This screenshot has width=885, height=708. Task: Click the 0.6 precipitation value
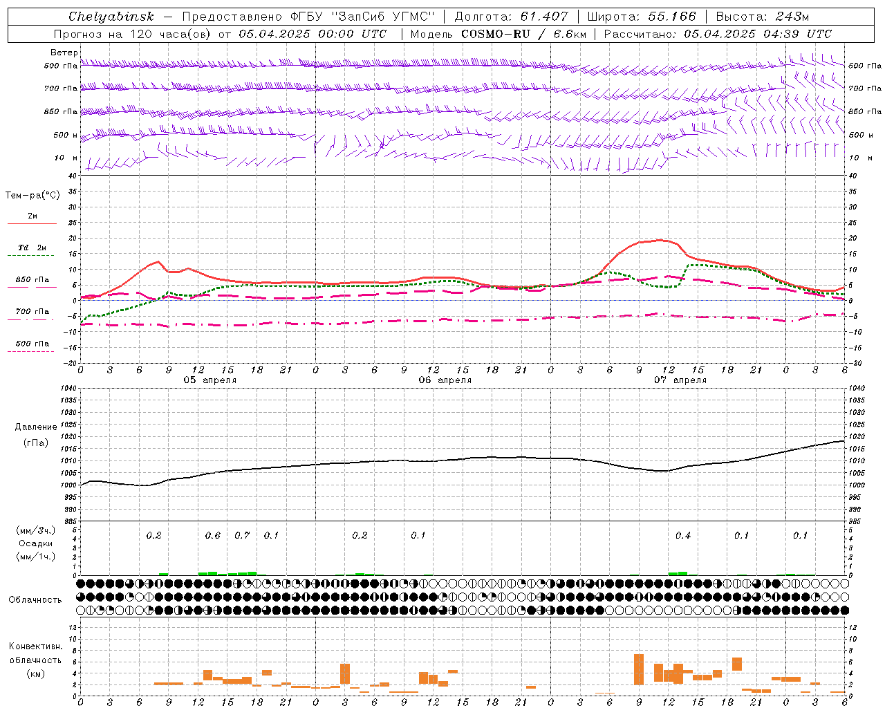point(213,536)
